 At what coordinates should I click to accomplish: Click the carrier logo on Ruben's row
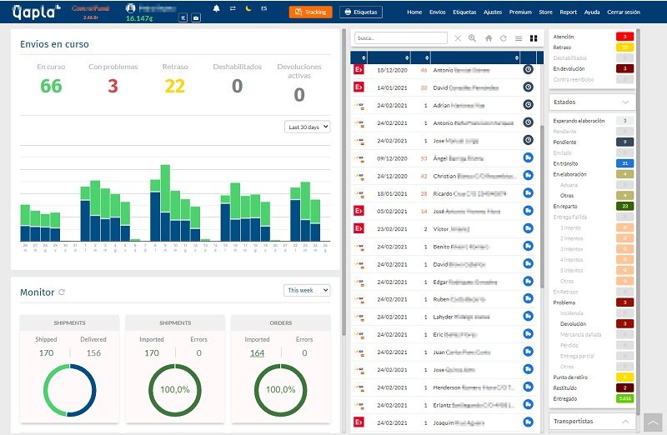360,299
